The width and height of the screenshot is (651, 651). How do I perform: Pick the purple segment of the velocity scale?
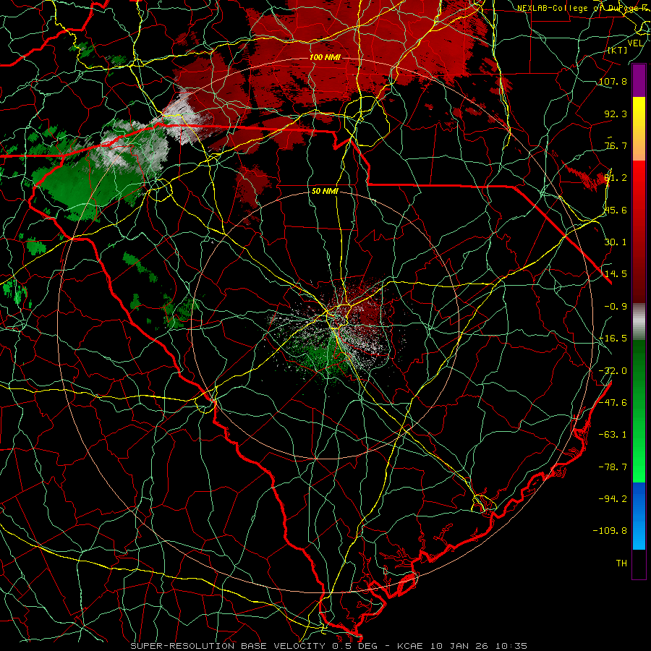tap(639, 81)
